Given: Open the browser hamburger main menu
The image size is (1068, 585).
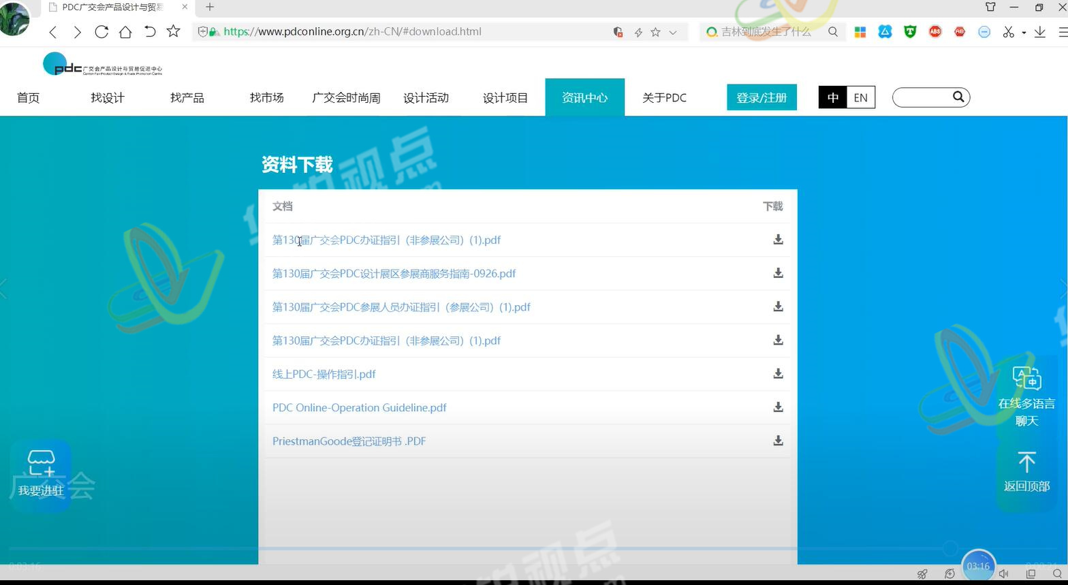Looking at the screenshot, I should coord(1063,32).
